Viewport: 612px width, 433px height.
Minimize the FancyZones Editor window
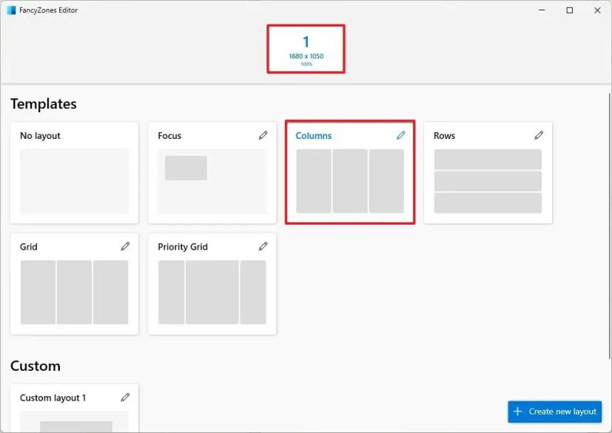coord(542,10)
